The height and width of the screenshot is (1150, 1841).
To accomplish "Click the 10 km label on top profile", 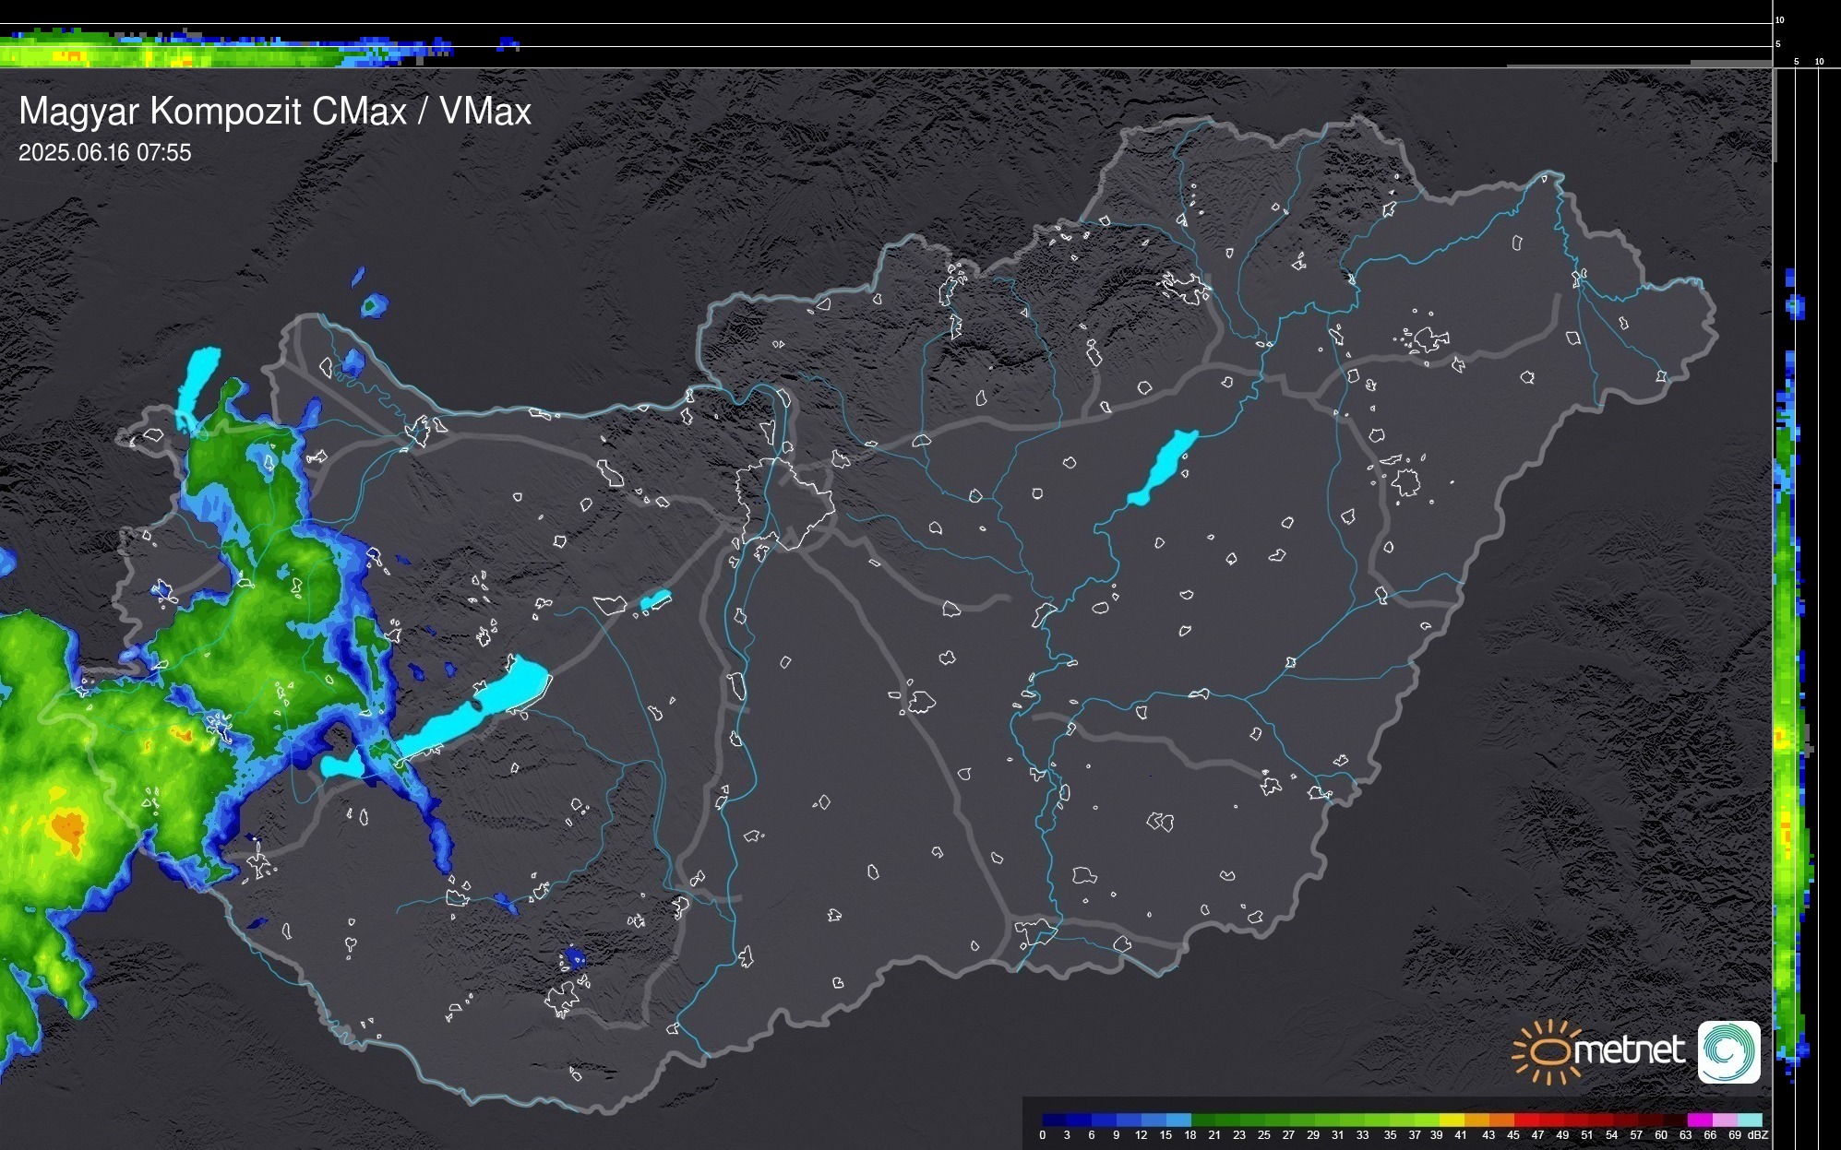I will pos(1780,19).
